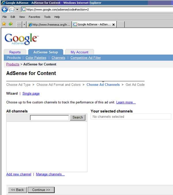The image size is (173, 195).
Task: Click the AdSense tab Google favicon
Action: click(75, 24)
